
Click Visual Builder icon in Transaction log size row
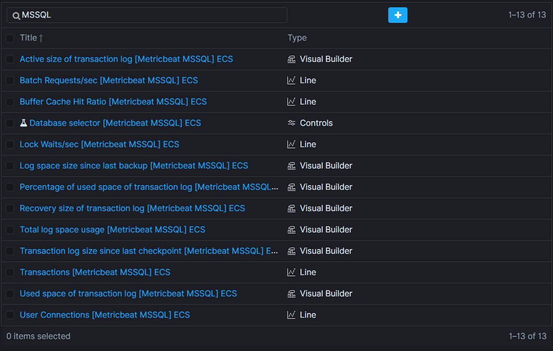click(291, 251)
